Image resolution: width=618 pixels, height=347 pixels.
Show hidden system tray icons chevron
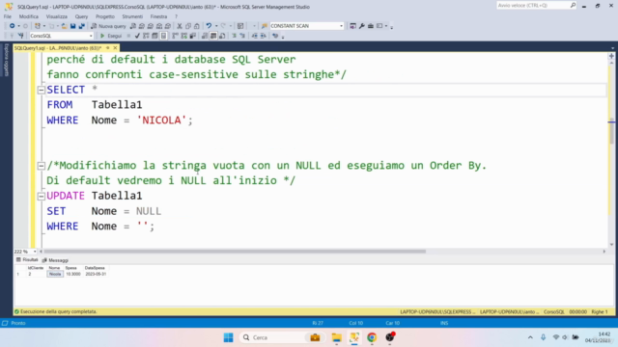(530, 337)
